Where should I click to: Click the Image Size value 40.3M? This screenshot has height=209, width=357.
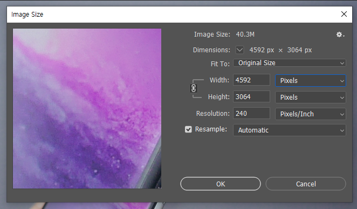pyautogui.click(x=245, y=34)
